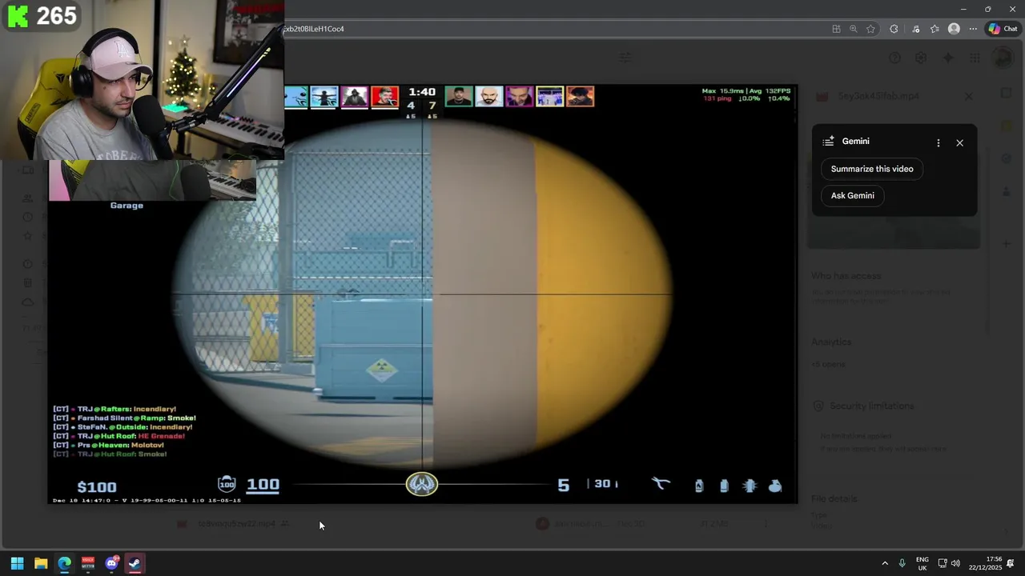This screenshot has height=576, width=1025.
Task: Click the Who has access heading
Action: (846, 276)
